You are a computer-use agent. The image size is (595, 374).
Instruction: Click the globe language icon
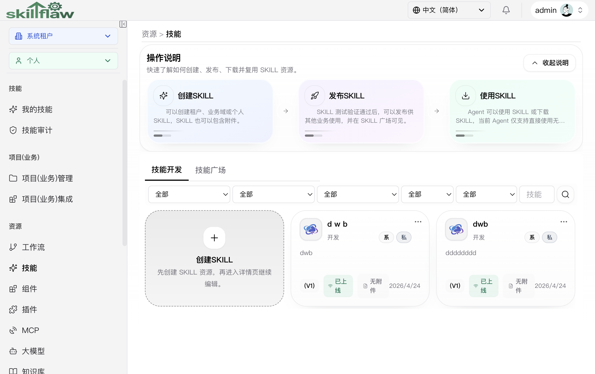coord(416,10)
